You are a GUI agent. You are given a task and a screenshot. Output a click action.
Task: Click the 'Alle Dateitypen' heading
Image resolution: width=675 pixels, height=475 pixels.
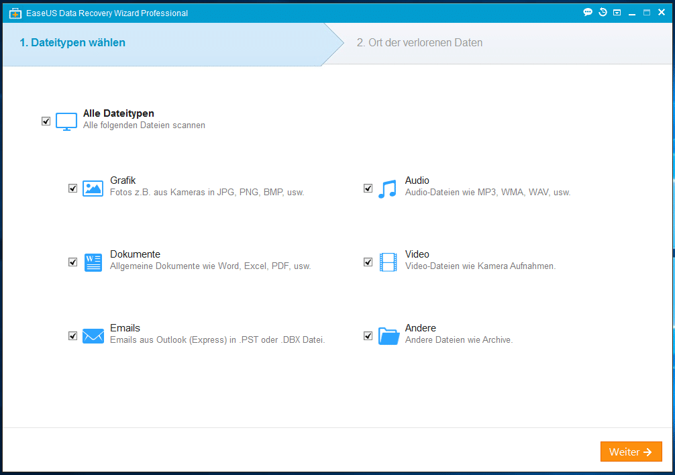pos(118,113)
